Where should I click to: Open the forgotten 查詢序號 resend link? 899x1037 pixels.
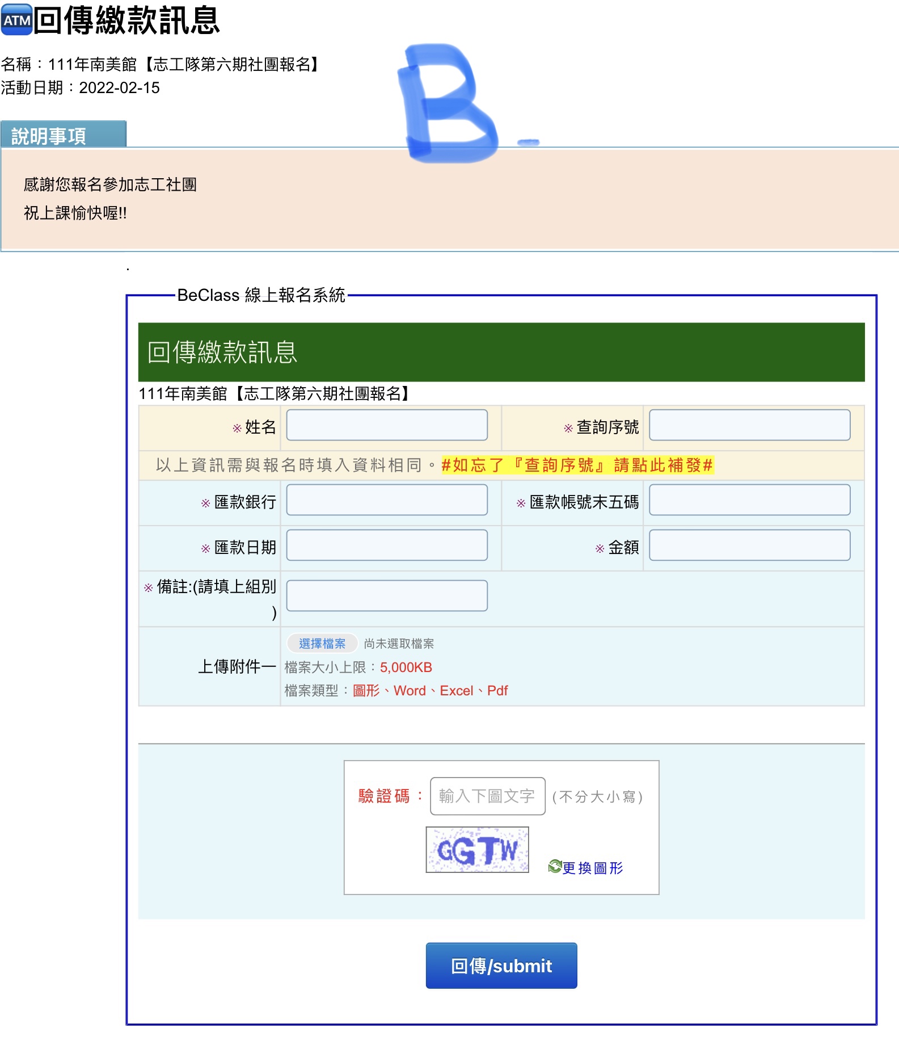[x=577, y=465]
